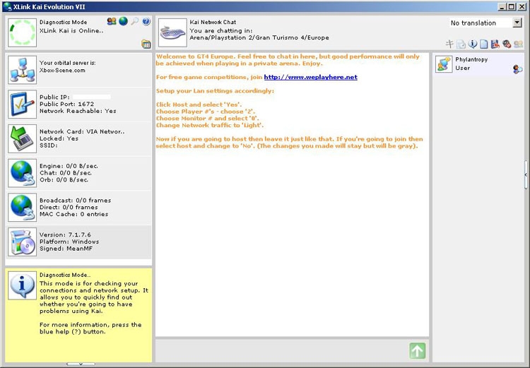Screen dimensions: 530x368
Task: Open the No translation dropdown arrow
Action: point(517,23)
